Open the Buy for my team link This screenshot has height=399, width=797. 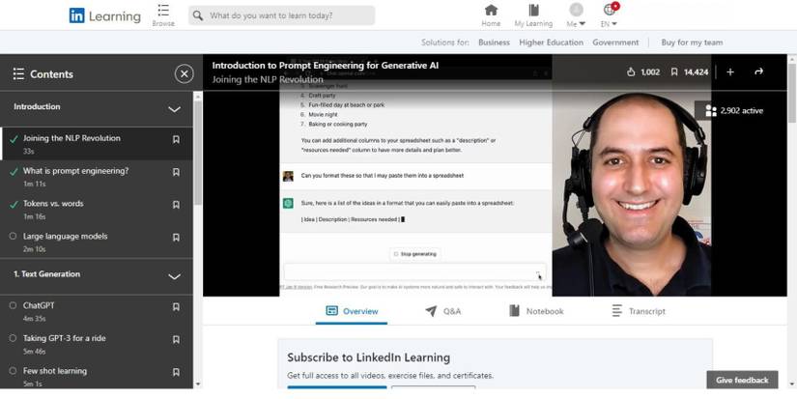(692, 43)
